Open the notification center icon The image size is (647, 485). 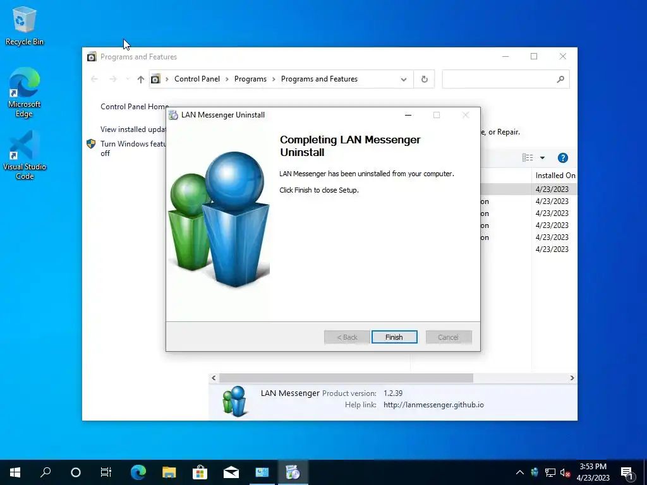pyautogui.click(x=627, y=472)
